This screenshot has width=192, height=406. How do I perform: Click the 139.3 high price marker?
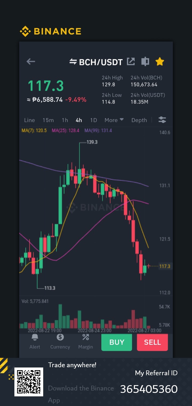pyautogui.click(x=92, y=142)
